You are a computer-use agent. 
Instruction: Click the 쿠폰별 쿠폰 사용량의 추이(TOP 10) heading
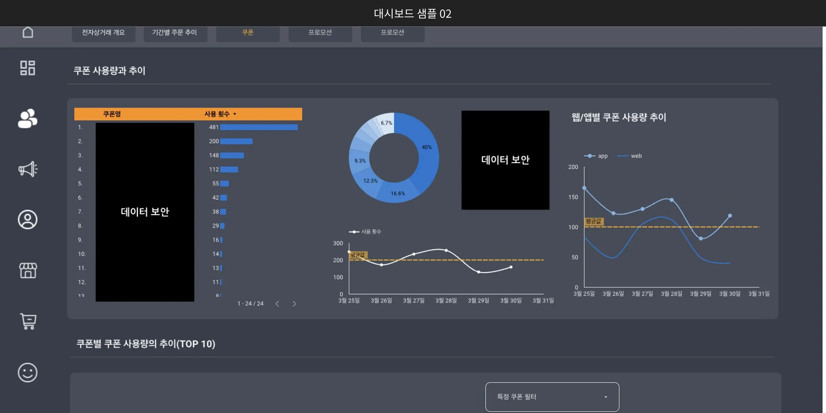pos(146,344)
